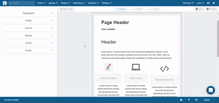Select the Lorem Ipsum paragraph below Header
Viewport: 219px width, 103px height.
pyautogui.click(x=136, y=55)
